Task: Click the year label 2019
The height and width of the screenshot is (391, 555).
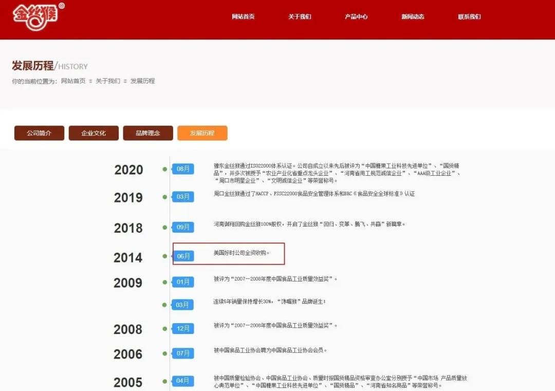Action: click(x=128, y=197)
